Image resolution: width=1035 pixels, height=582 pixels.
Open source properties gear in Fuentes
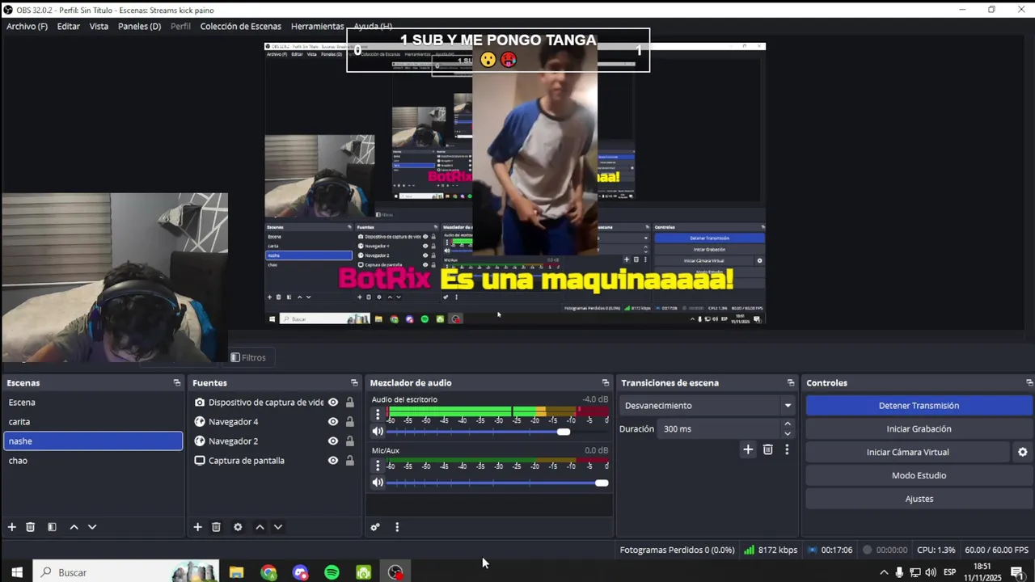pos(238,527)
